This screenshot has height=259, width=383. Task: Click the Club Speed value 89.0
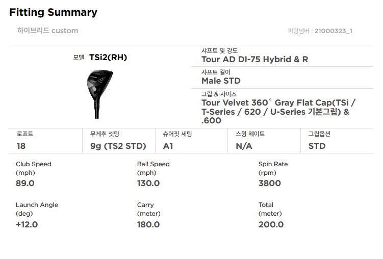point(25,183)
